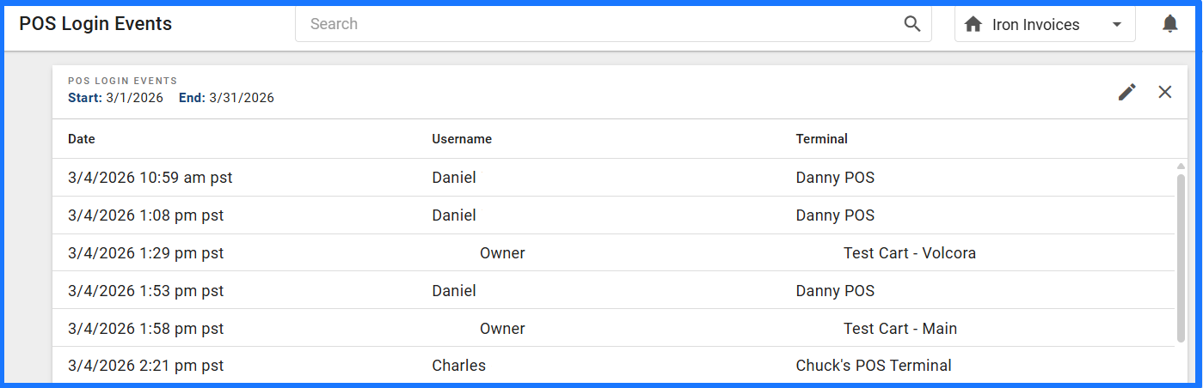Close the POS Login Events panel
The image size is (1203, 388).
point(1165,92)
